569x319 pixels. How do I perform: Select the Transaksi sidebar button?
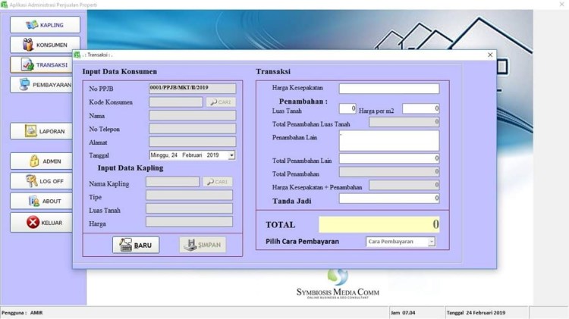point(44,65)
